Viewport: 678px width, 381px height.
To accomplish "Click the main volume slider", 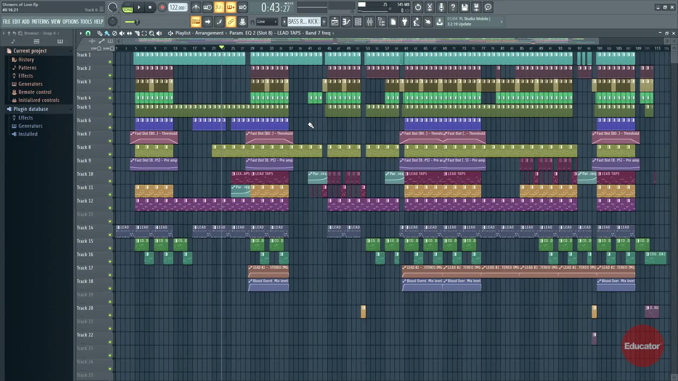I will pos(137,22).
